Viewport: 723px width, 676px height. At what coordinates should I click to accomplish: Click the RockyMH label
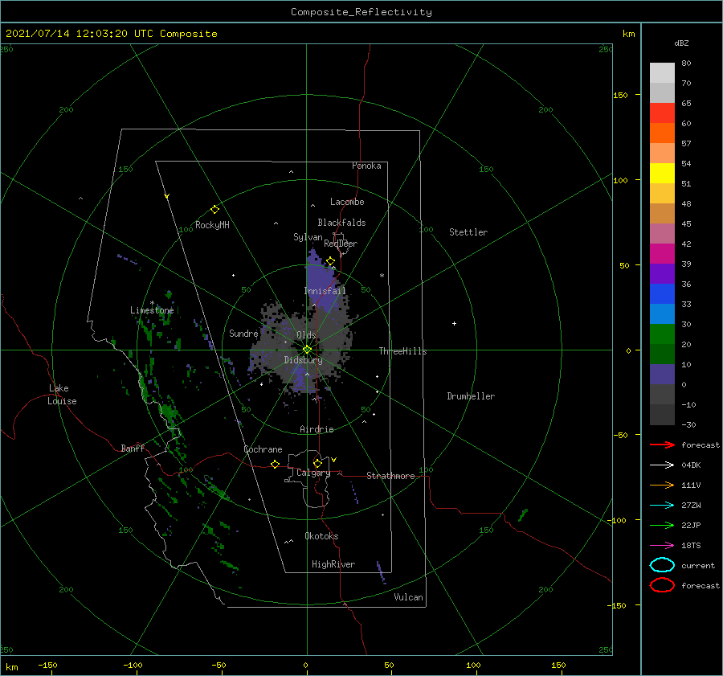tap(212, 225)
